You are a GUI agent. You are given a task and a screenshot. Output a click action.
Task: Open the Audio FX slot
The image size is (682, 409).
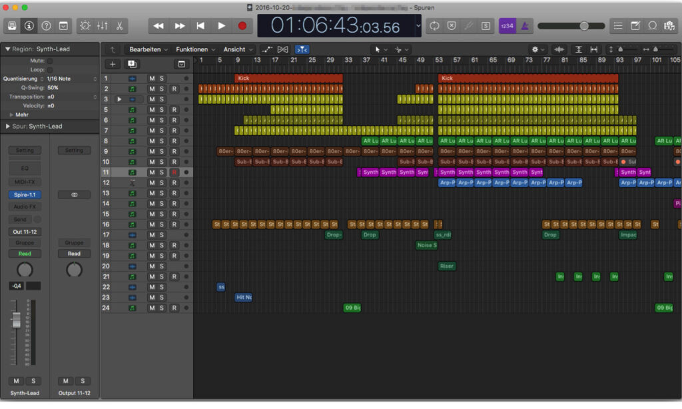[x=25, y=206]
